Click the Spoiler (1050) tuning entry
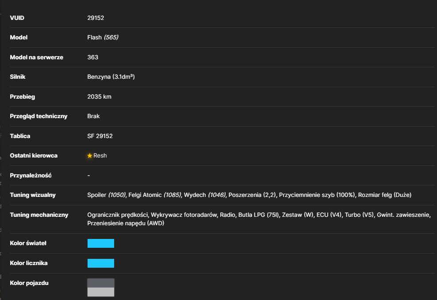Image resolution: width=437 pixels, height=300 pixels. pyautogui.click(x=107, y=195)
